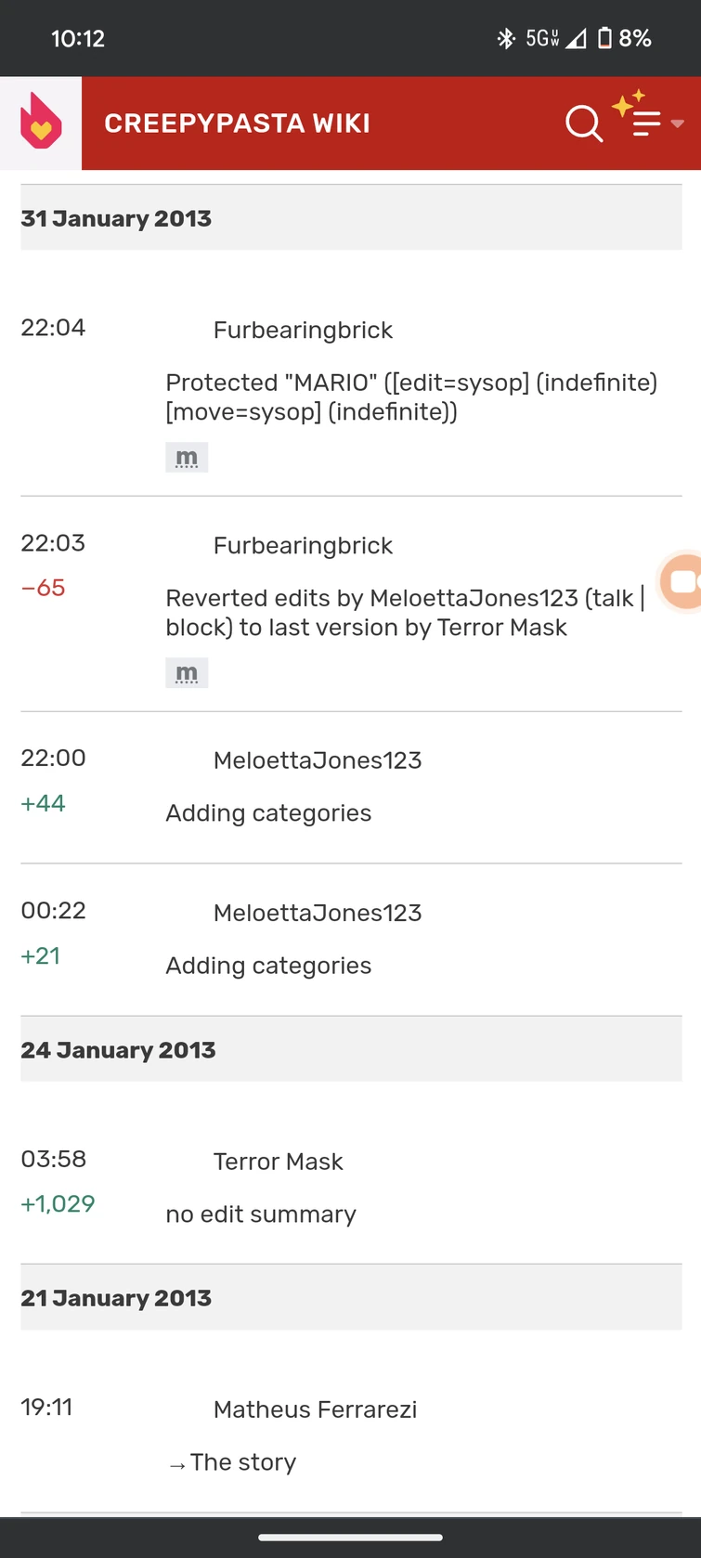
Task: Open Furbearingbrick profile at 22:03 entry
Action: [303, 546]
